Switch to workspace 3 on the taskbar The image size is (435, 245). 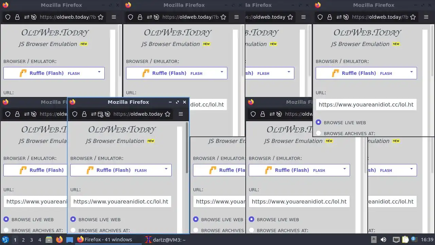(31, 240)
